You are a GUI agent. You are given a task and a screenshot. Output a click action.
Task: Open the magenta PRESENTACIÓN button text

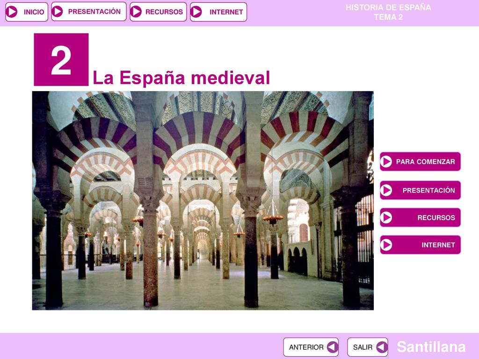[428, 190]
